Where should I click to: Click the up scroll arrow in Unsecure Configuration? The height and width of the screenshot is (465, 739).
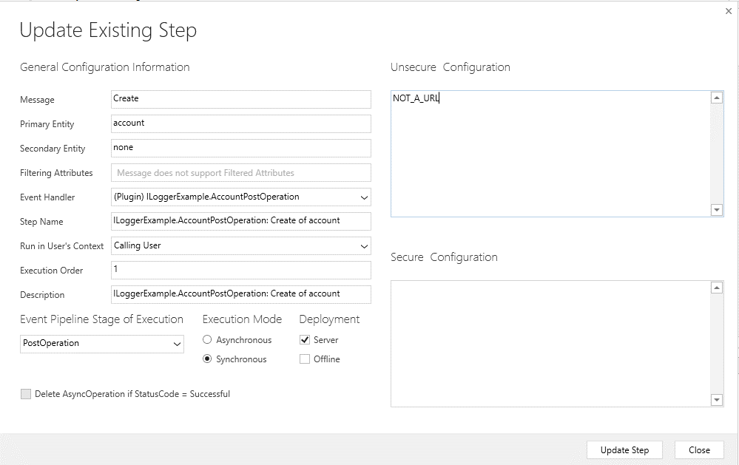pyautogui.click(x=716, y=97)
